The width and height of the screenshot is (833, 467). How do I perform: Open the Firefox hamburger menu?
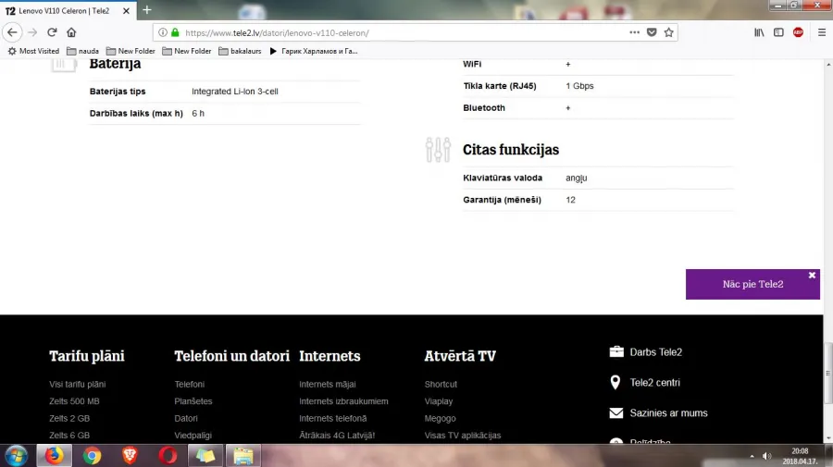[821, 32]
